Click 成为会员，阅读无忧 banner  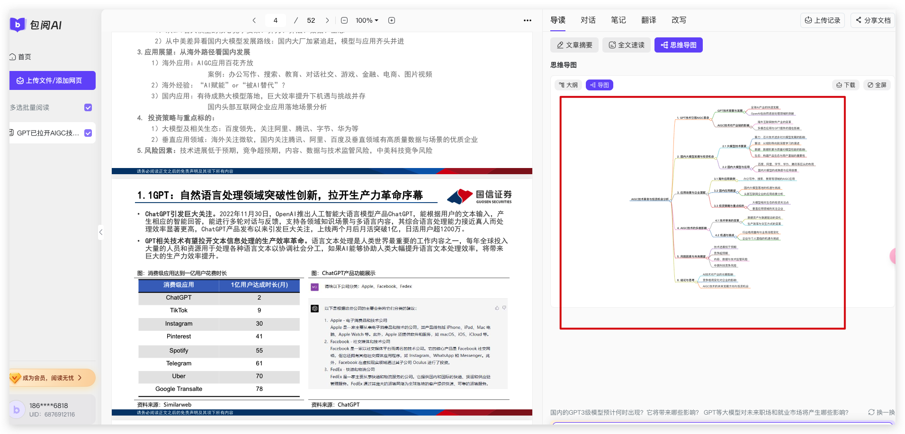(52, 378)
